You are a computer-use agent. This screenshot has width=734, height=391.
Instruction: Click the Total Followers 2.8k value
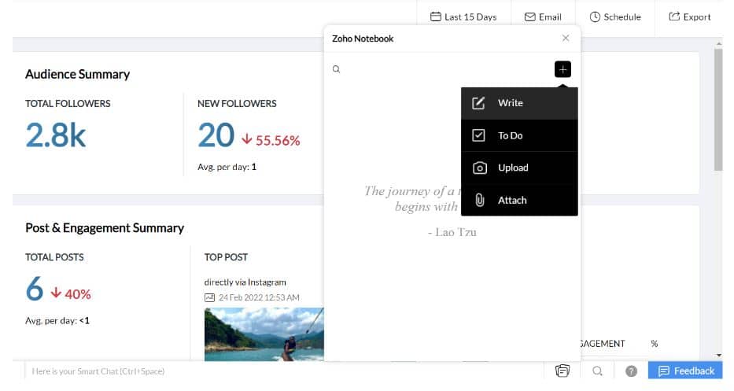(55, 135)
